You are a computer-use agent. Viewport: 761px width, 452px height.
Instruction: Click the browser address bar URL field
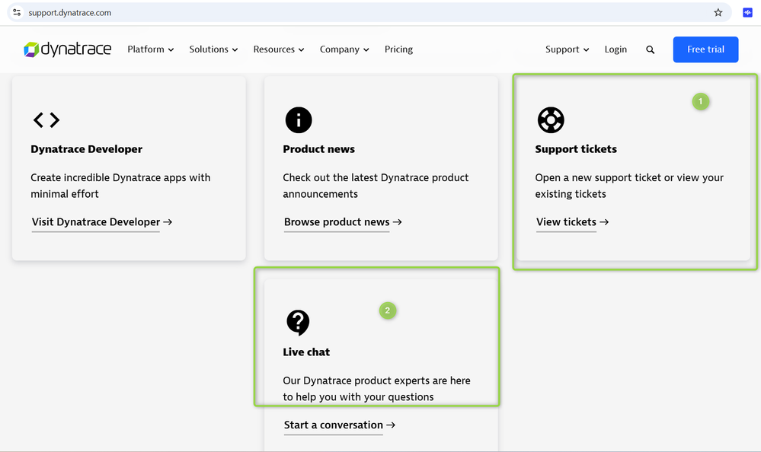(x=305, y=12)
